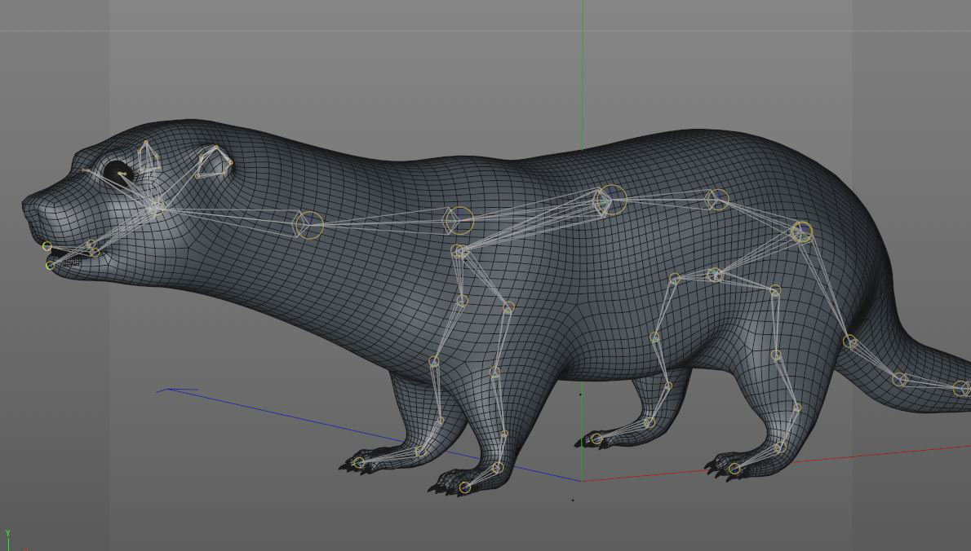The image size is (971, 551).
Task: Select the lower jaw tip joint
Action: coord(51,265)
